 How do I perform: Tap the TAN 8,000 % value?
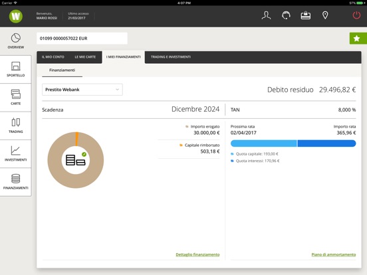click(347, 110)
